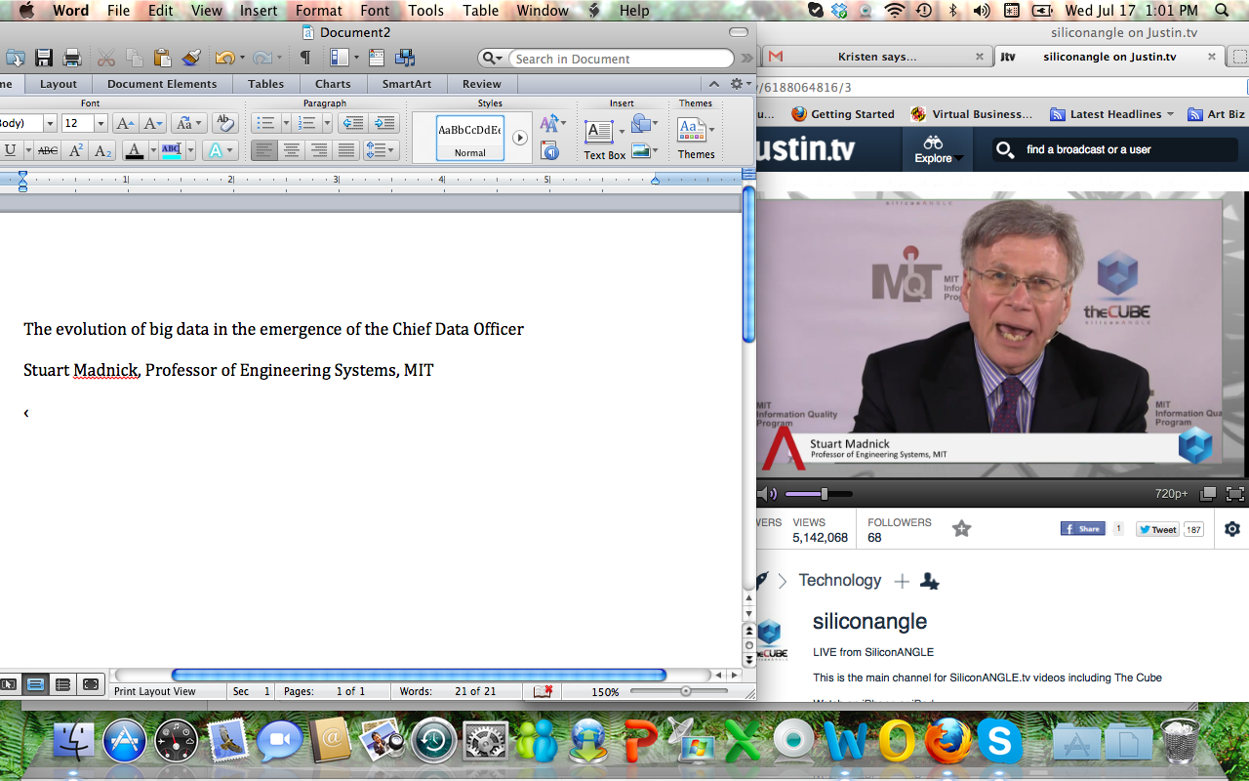
Task: Apply strikethrough formatting (ABC icon)
Action: coord(47,150)
